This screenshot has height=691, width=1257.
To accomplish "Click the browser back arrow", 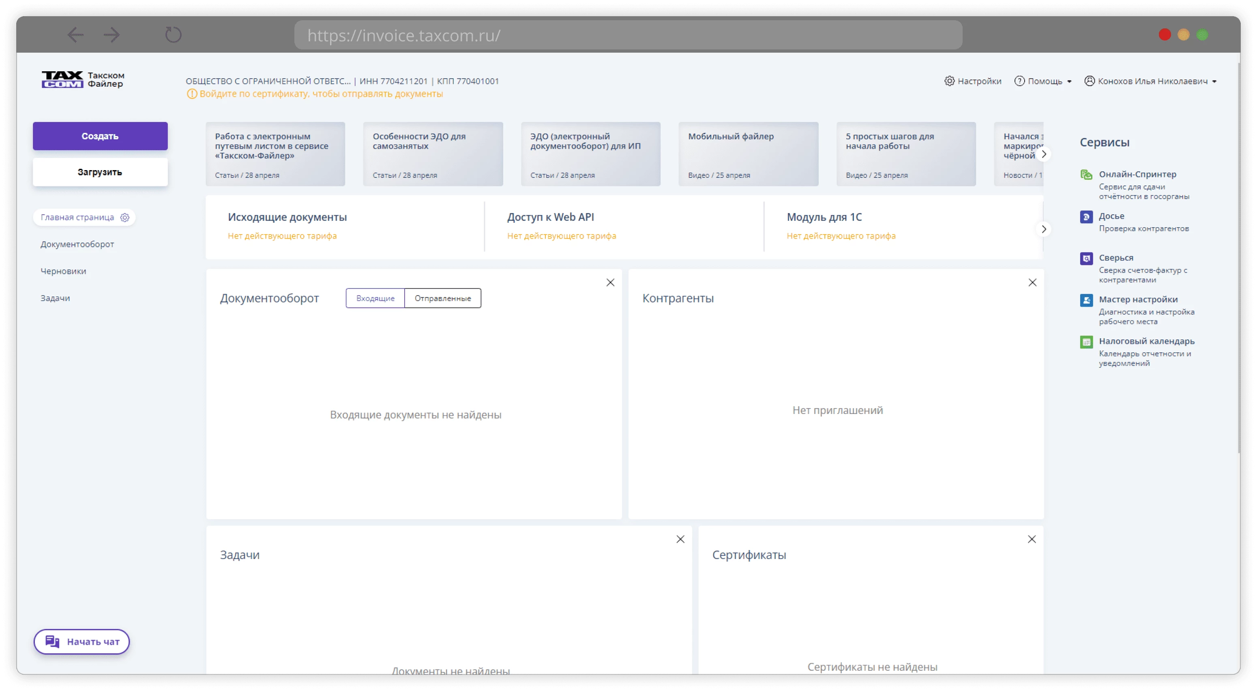I will point(75,34).
